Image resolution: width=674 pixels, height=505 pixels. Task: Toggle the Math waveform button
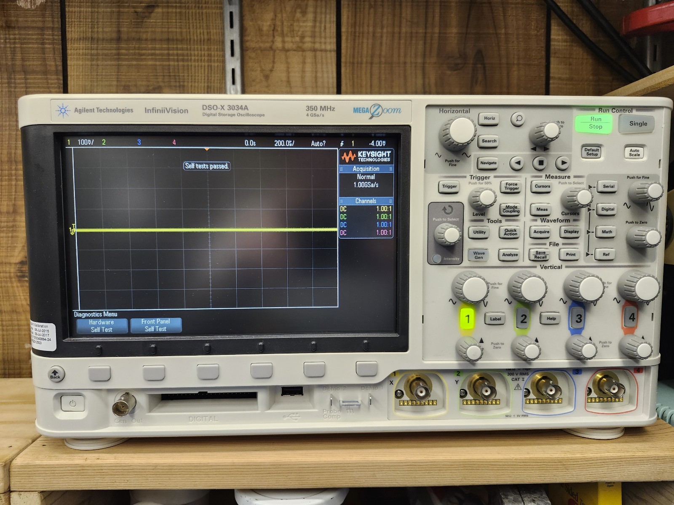click(607, 232)
